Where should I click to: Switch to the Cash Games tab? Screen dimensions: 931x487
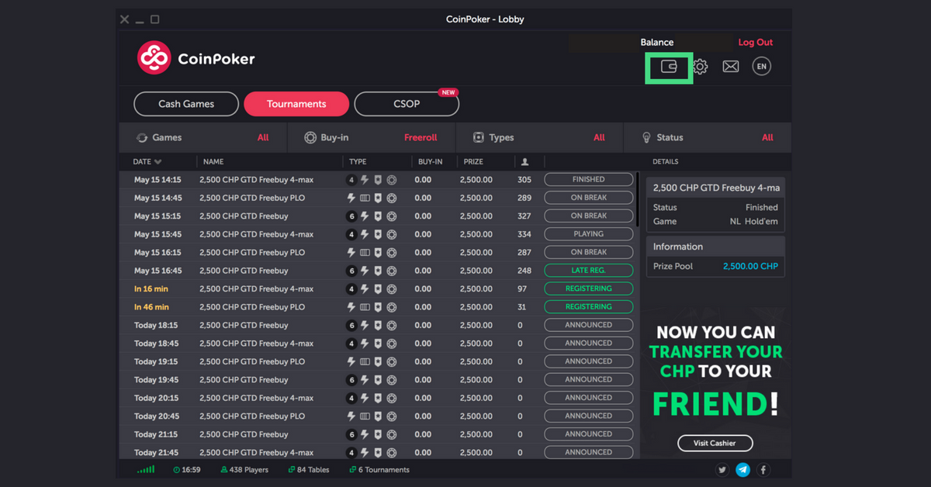[186, 104]
